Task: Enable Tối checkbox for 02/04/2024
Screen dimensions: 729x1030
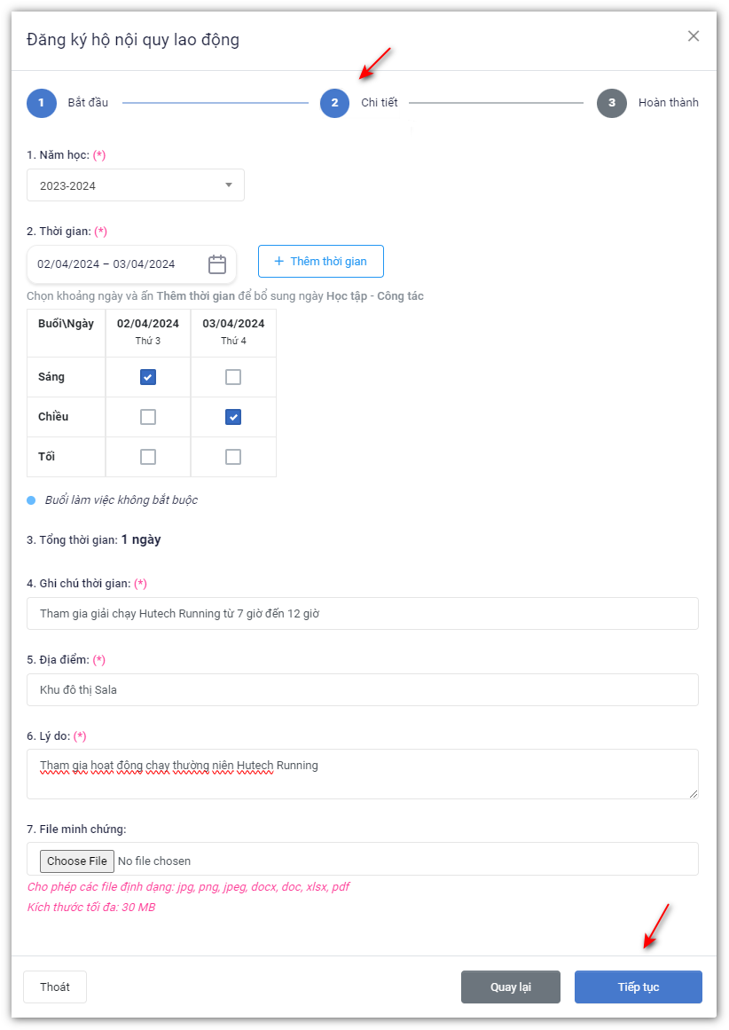Action: pyautogui.click(x=148, y=457)
